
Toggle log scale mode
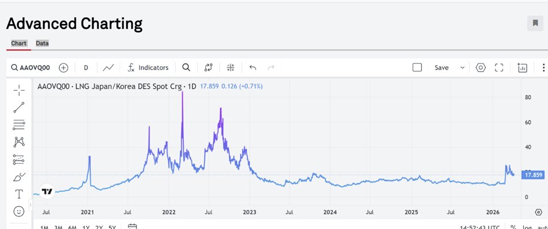point(527,227)
